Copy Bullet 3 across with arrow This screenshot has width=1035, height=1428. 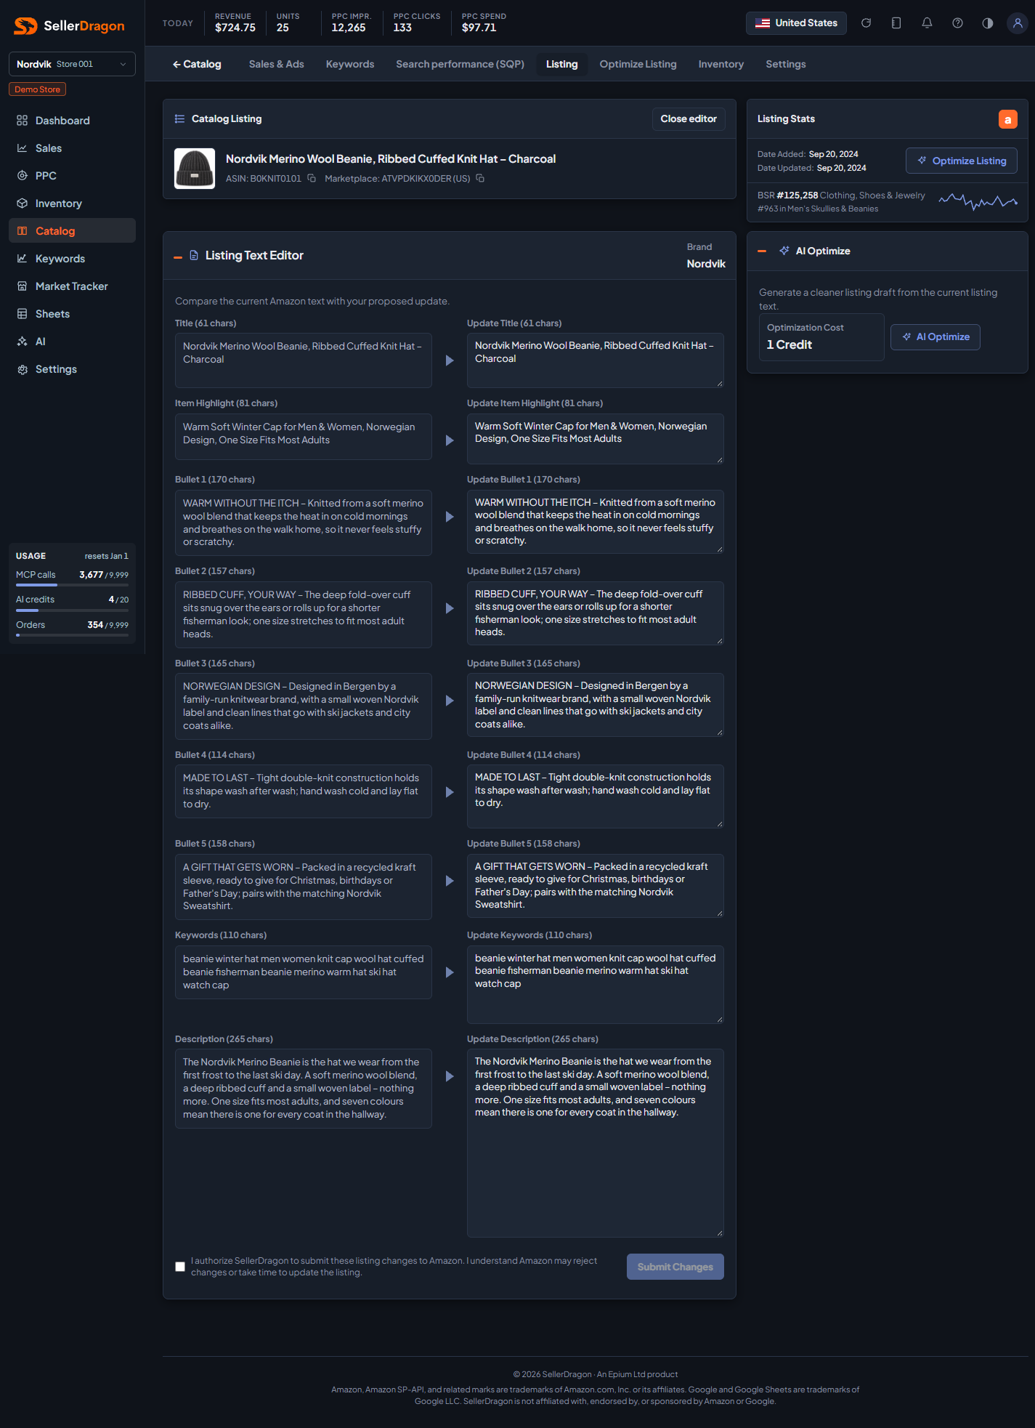point(450,701)
